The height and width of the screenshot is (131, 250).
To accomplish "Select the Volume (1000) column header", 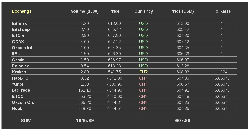I will (x=85, y=11).
